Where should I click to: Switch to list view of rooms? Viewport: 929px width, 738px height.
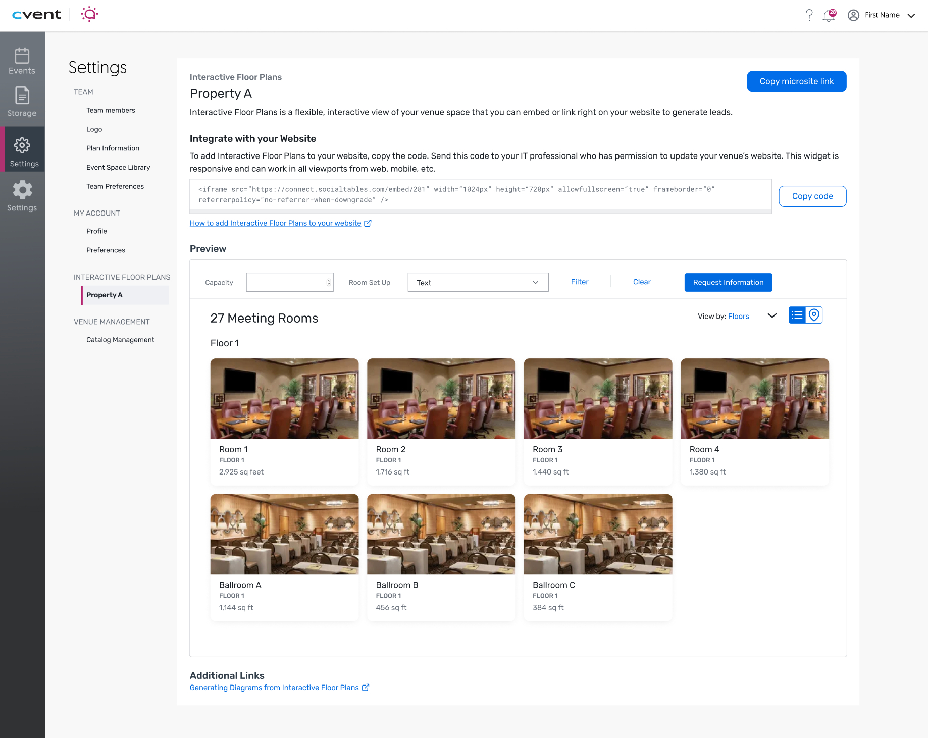click(x=797, y=315)
